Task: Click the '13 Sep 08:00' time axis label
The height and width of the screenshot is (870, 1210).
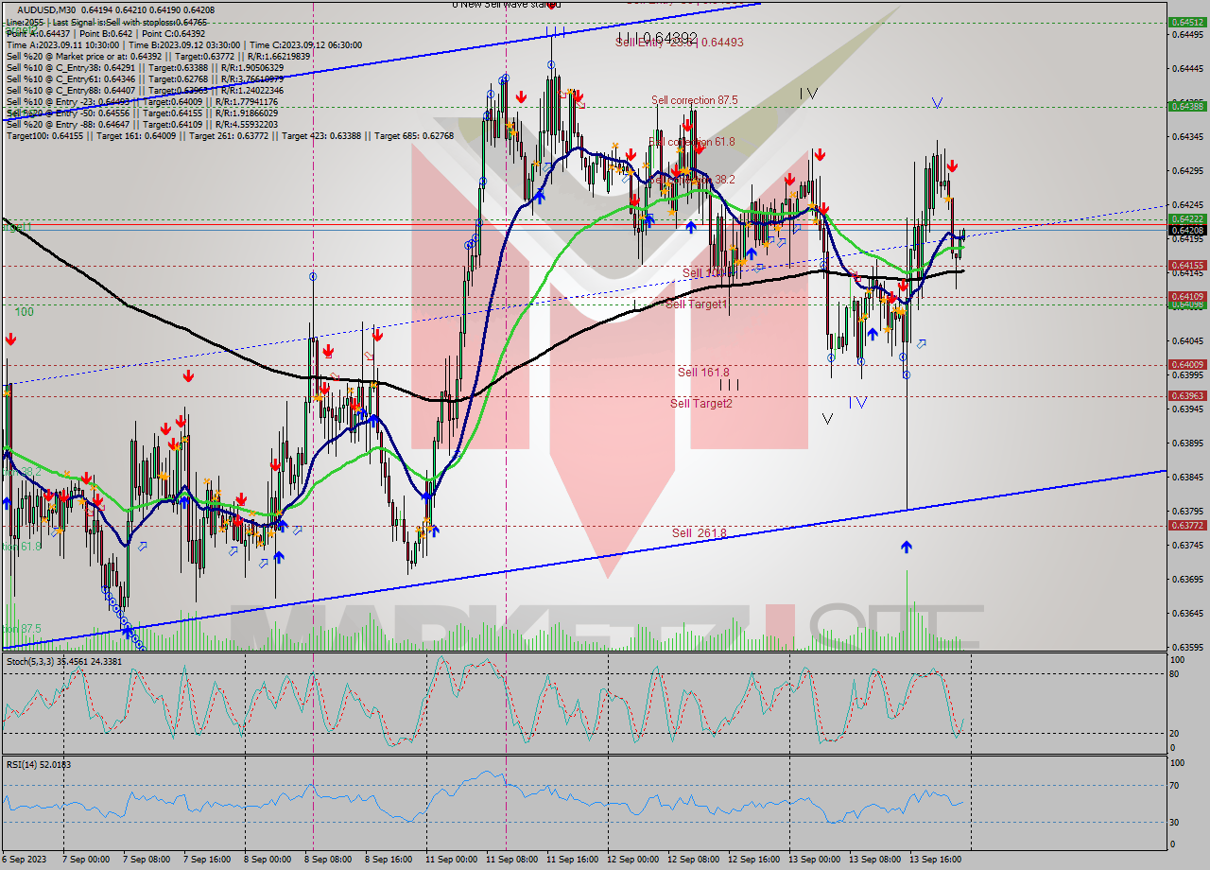Action: 874,860
